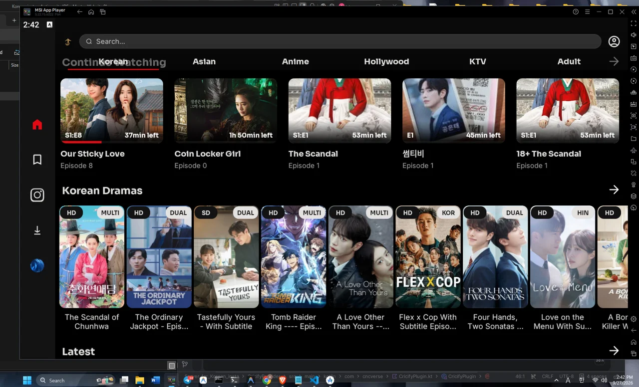Click Install APK icon in emulator toolbar

pyautogui.click(x=634, y=104)
